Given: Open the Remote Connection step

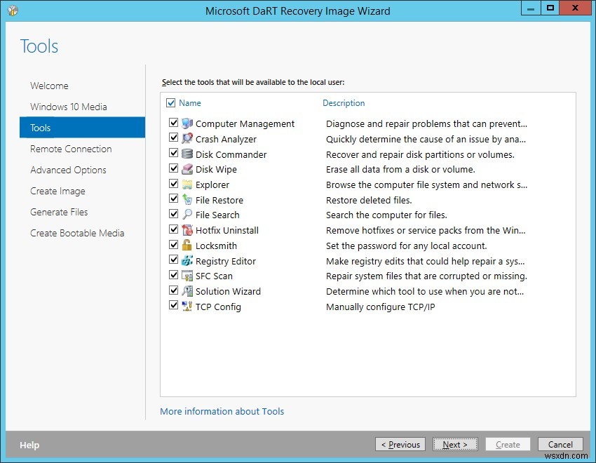Looking at the screenshot, I should [x=71, y=149].
